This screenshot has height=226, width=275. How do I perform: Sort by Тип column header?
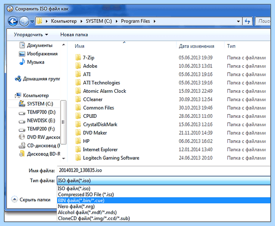pyautogui.click(x=231, y=46)
